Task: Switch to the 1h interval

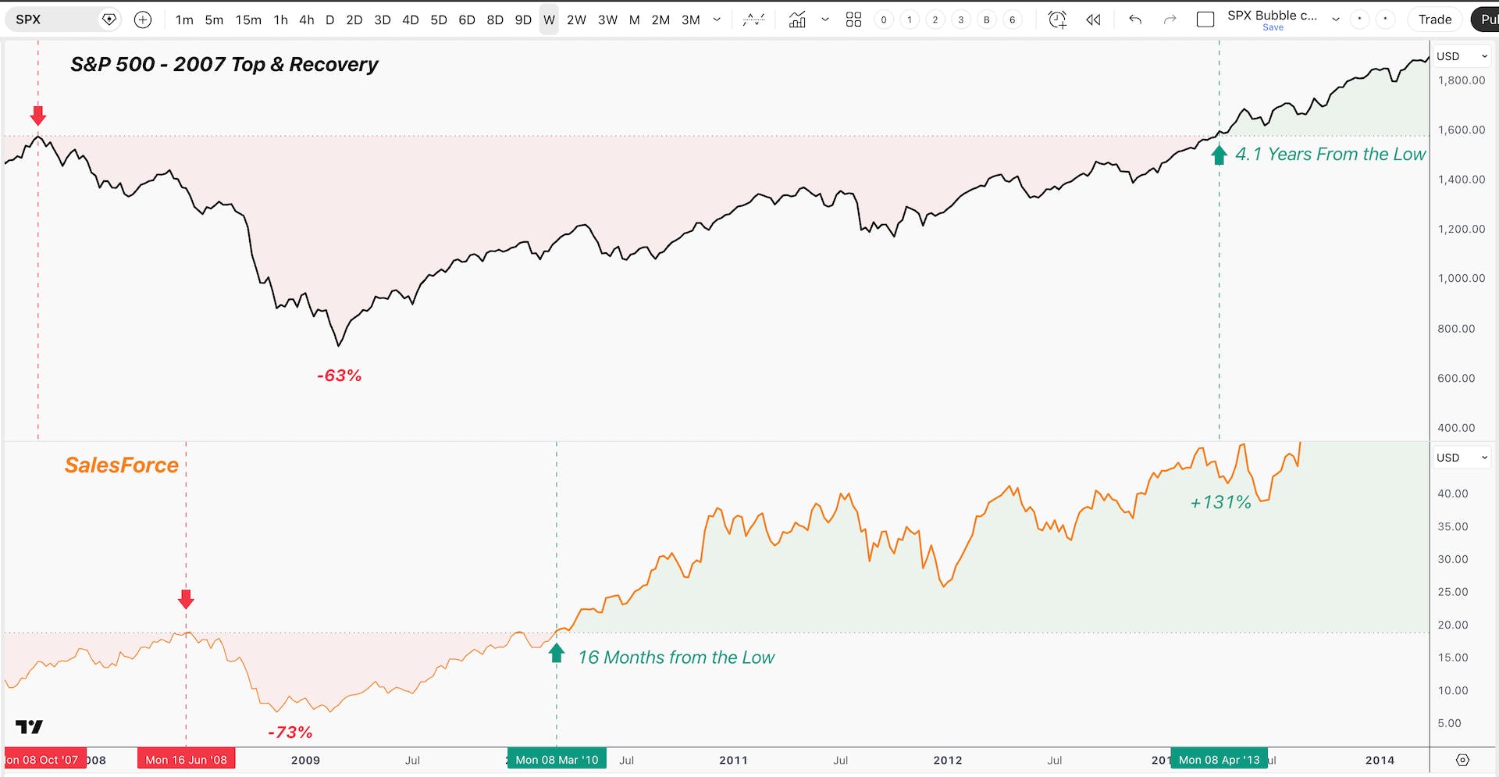Action: 281,20
